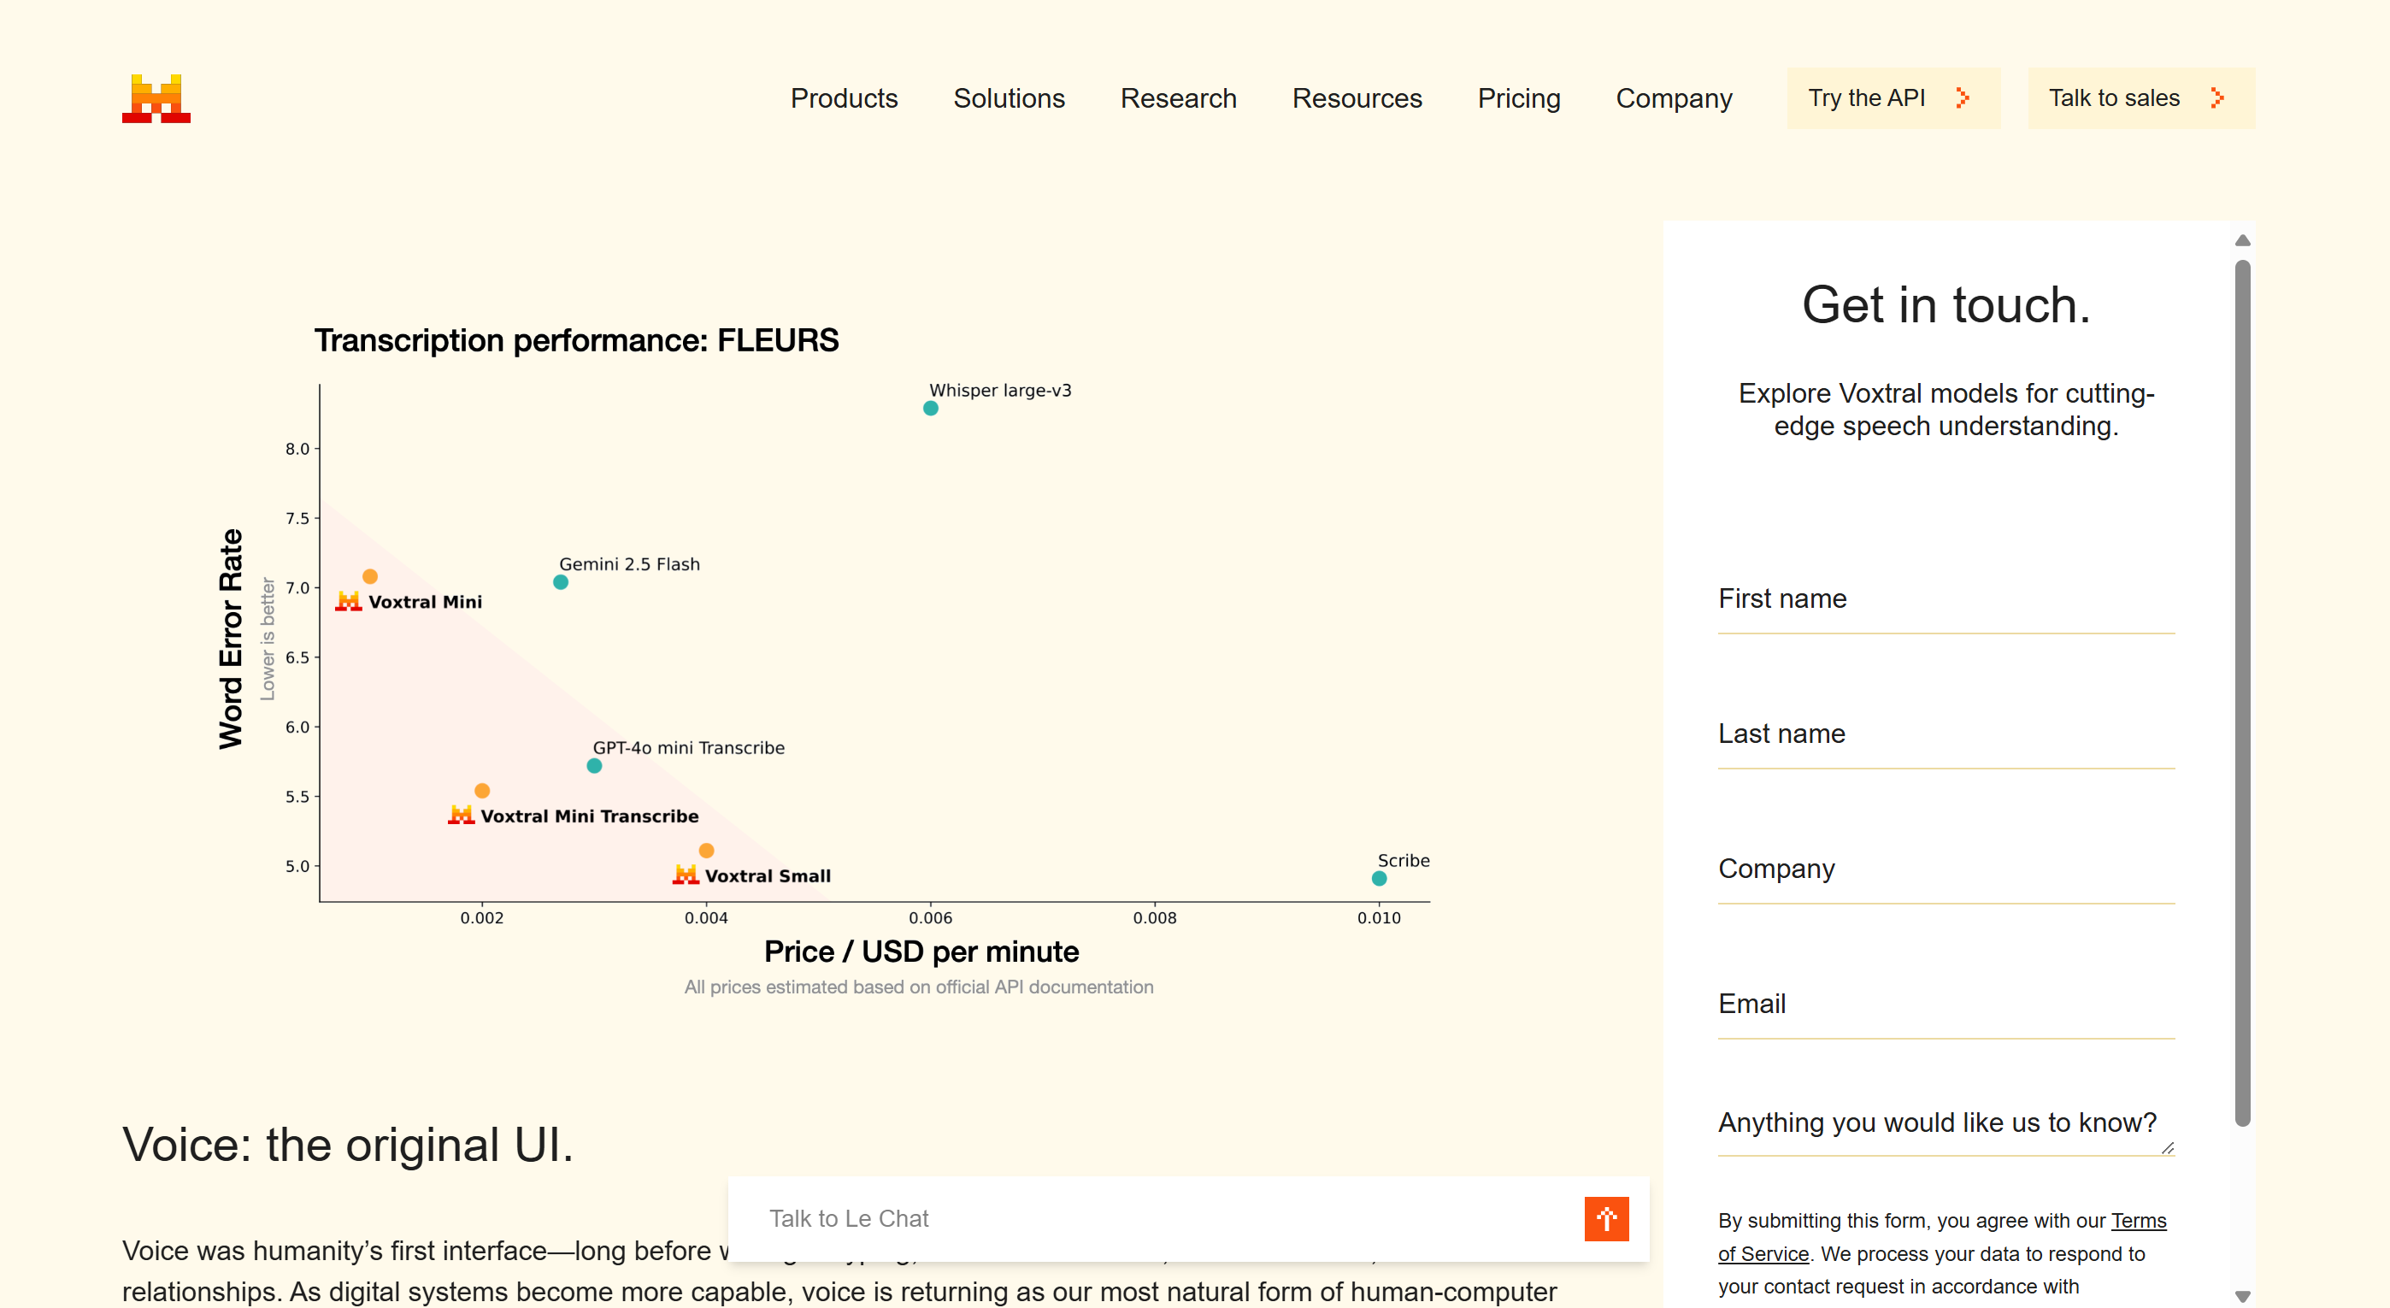Click the Voxtral Small orange data point

(706, 851)
